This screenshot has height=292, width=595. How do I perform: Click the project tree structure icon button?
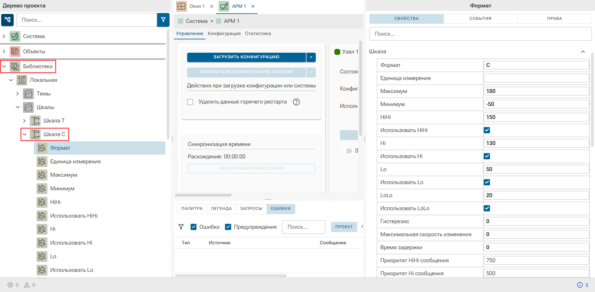tap(7, 20)
